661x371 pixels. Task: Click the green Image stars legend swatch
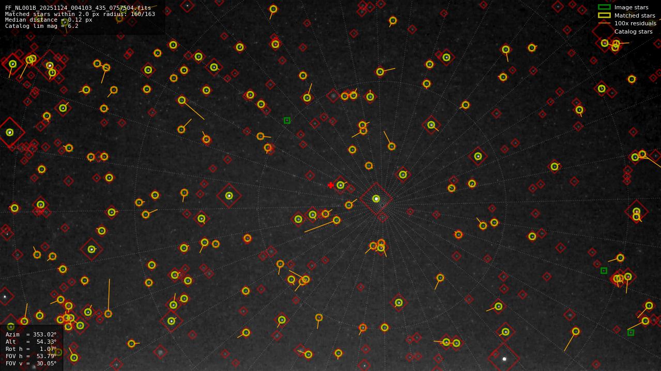click(604, 7)
